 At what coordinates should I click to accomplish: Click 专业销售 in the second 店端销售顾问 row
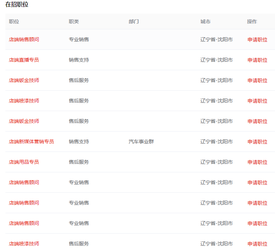(x=79, y=183)
